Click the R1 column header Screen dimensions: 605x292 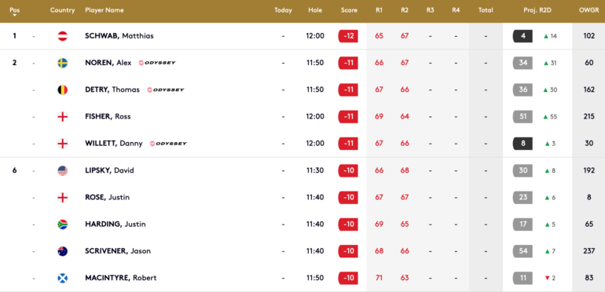click(379, 10)
